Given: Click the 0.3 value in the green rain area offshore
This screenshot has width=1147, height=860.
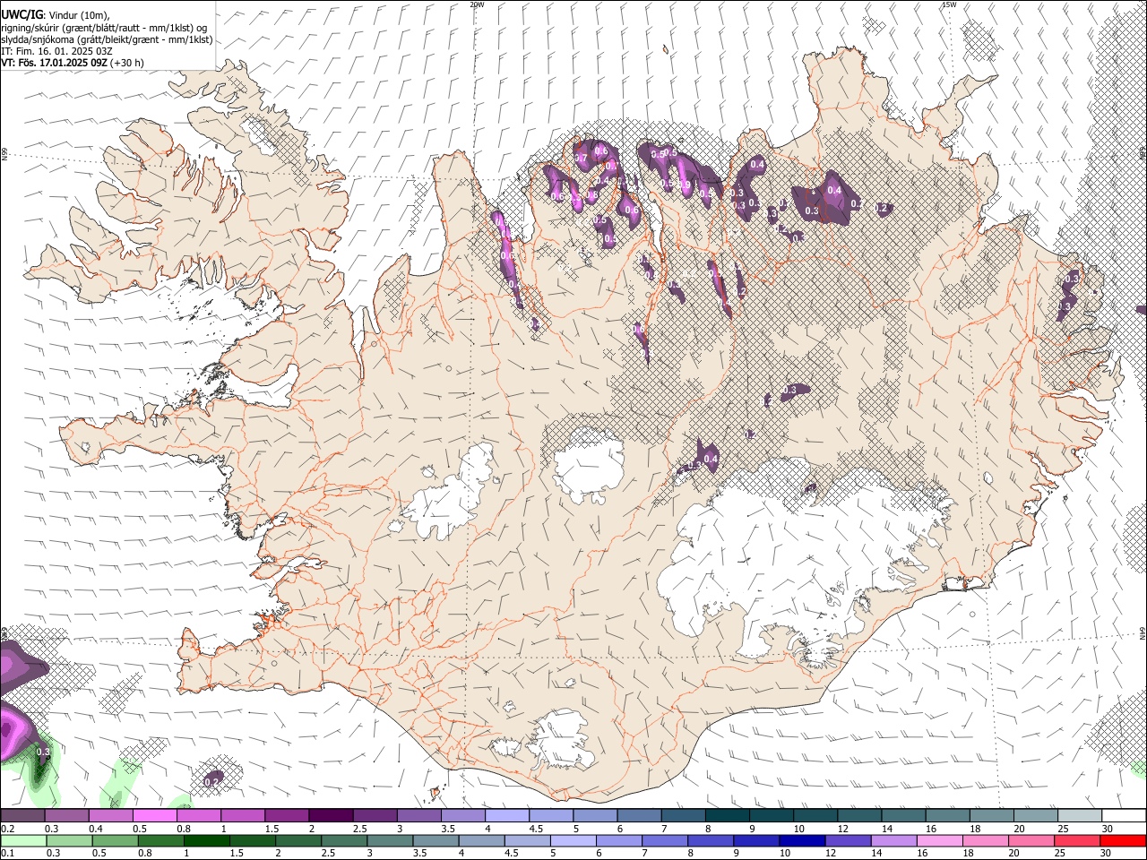Looking at the screenshot, I should pos(42,752).
